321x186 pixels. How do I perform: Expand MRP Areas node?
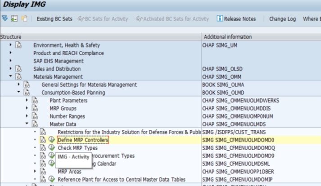click(x=35, y=171)
